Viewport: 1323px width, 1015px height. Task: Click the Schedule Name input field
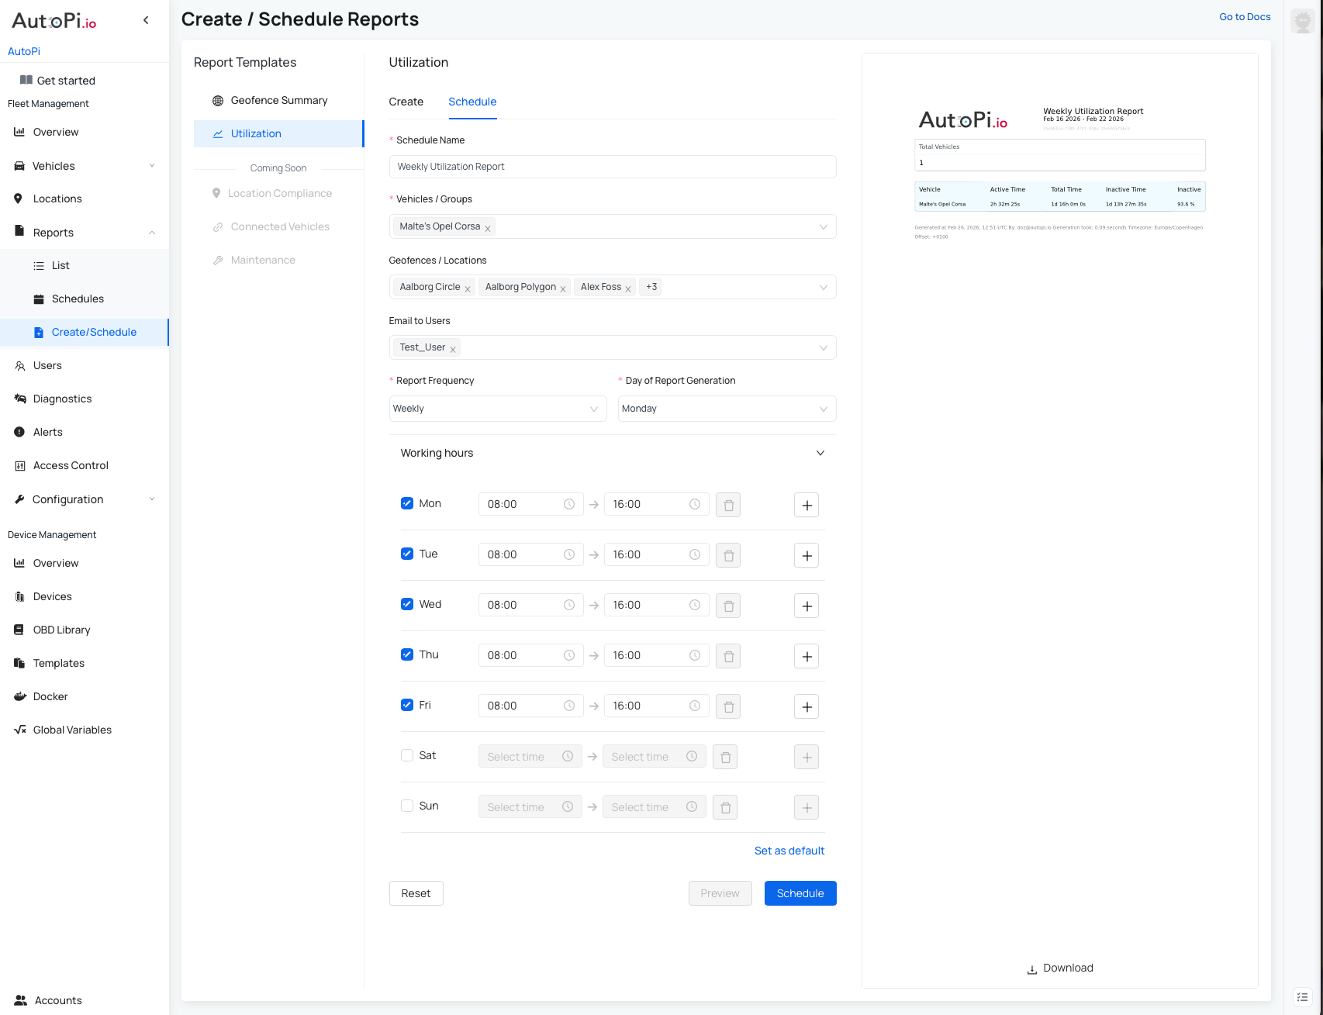pos(612,167)
